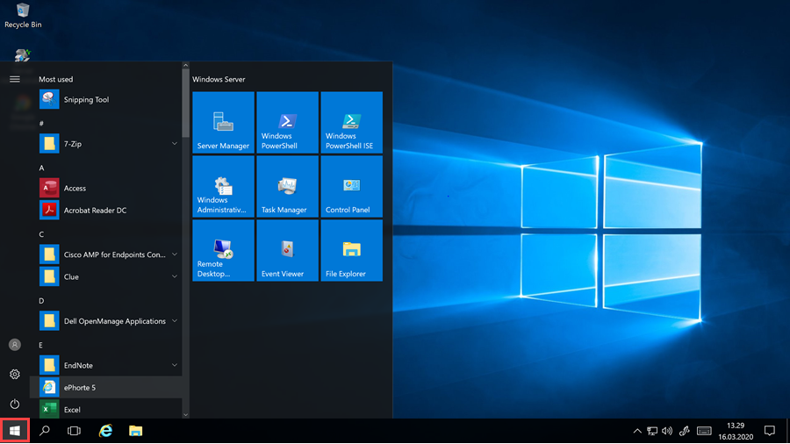The height and width of the screenshot is (444, 790).
Task: Click the touch keyboard tray icon
Action: point(704,431)
